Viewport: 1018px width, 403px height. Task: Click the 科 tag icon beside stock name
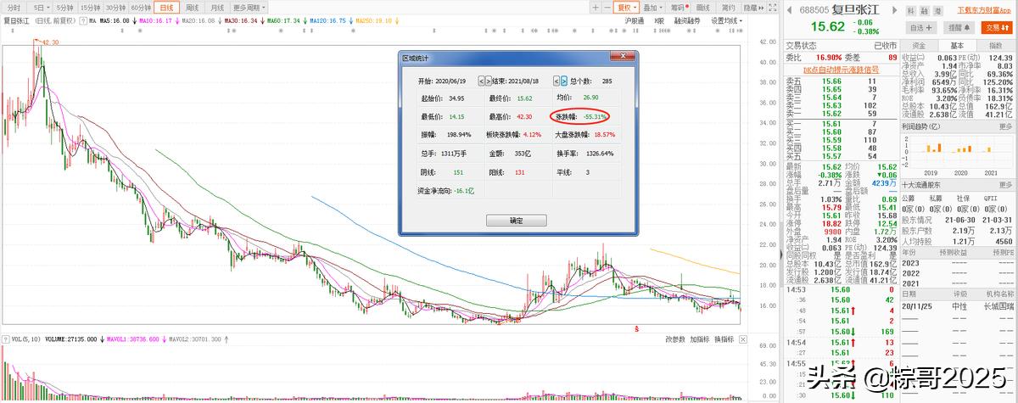point(911,11)
